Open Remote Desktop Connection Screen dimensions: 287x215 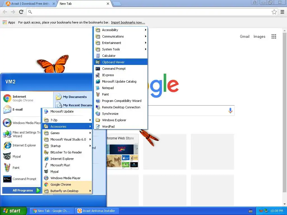pos(121,107)
